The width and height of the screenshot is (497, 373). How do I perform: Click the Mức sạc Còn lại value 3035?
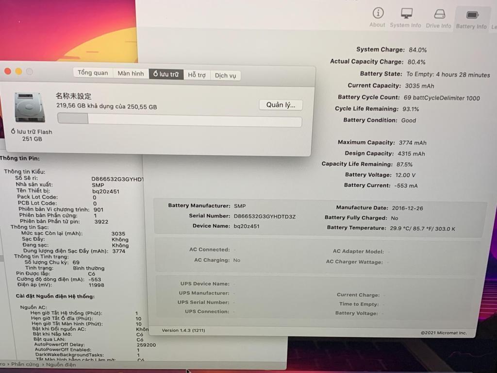pos(118,234)
